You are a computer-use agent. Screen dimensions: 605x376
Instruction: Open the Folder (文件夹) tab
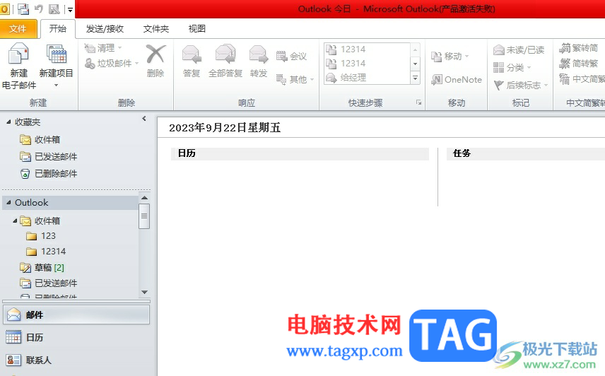point(156,28)
